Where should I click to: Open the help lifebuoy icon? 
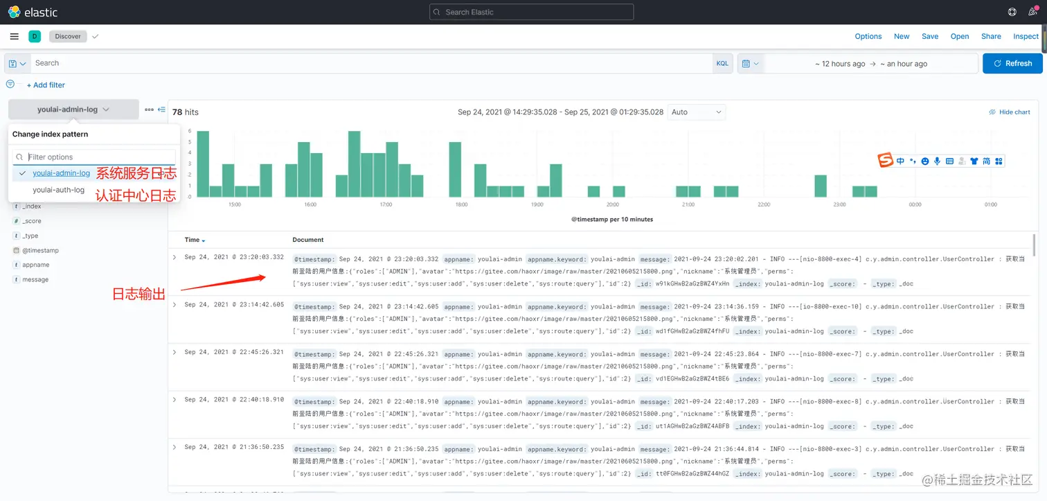1012,12
